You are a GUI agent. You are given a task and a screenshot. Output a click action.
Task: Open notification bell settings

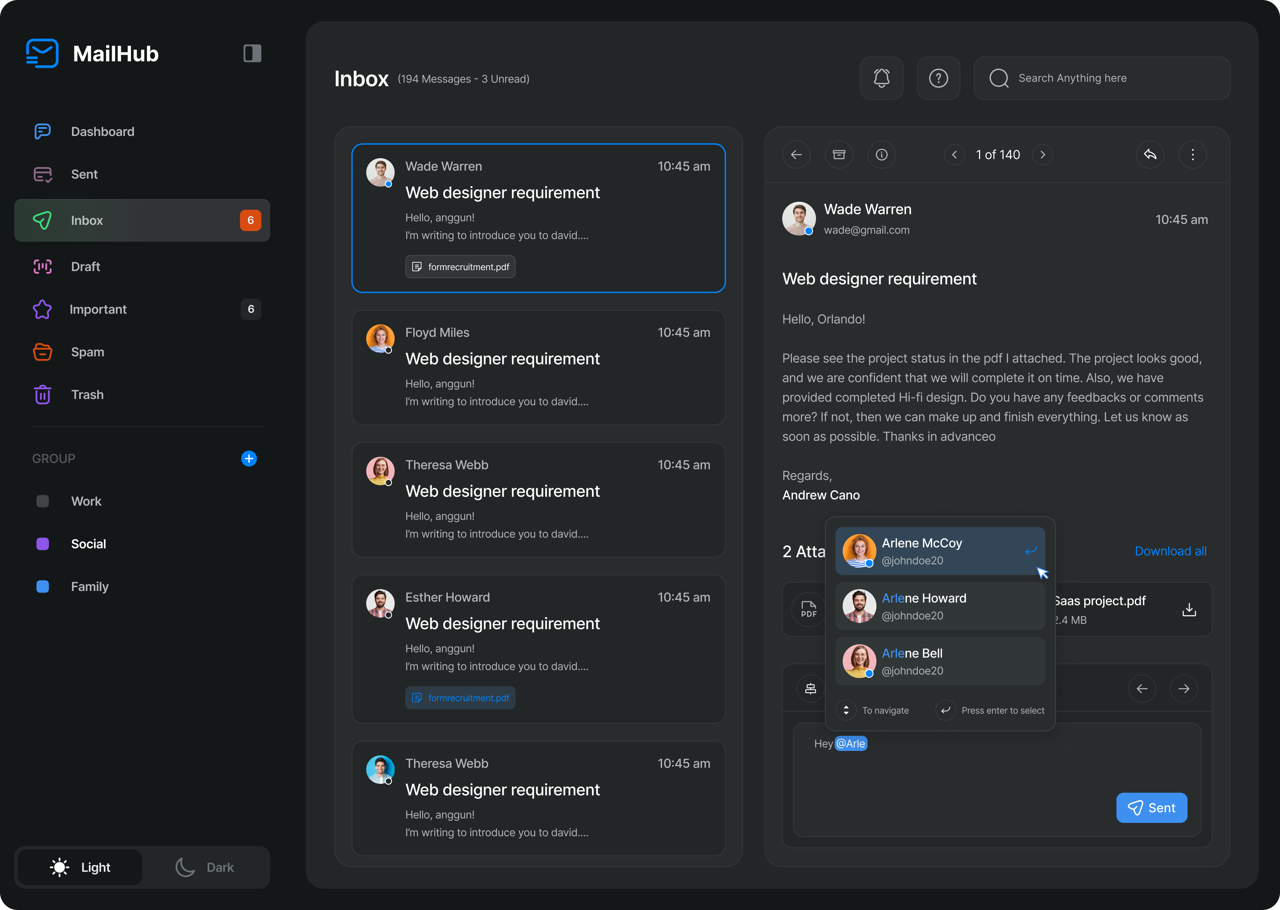(x=881, y=78)
